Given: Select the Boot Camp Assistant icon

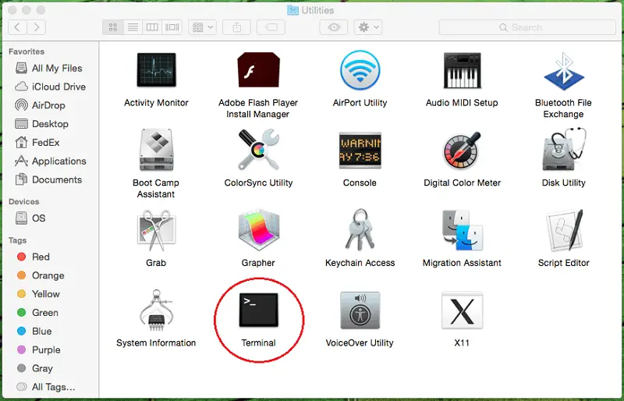Looking at the screenshot, I should click(157, 149).
